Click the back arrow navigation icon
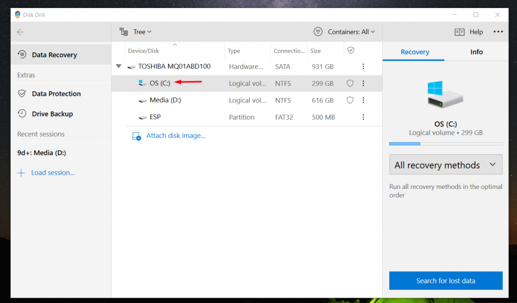Screen dimensions: 517x303 pos(20,31)
